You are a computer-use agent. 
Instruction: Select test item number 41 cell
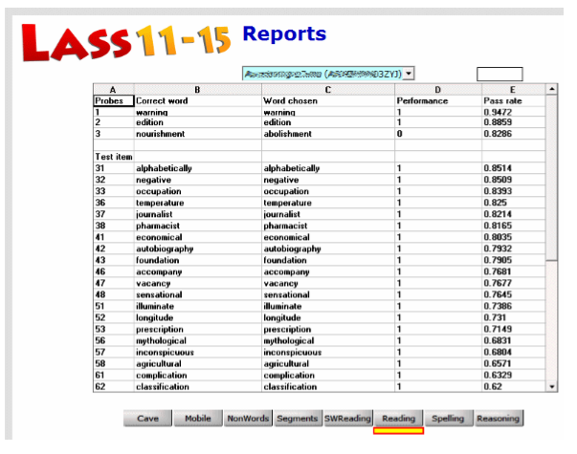tap(114, 237)
